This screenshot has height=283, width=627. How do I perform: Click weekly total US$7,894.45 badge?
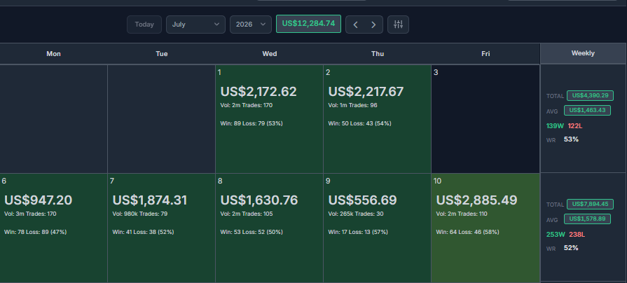[590, 205]
